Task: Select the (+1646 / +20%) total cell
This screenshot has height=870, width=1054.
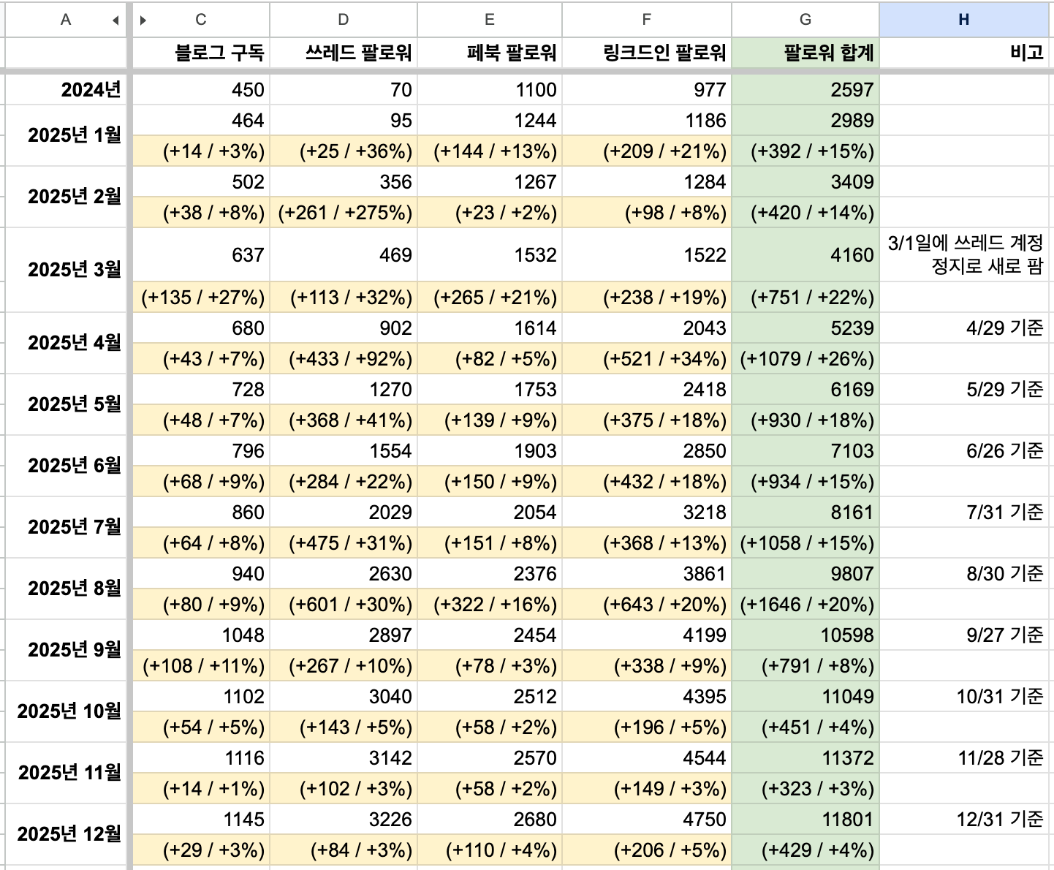Action: coord(805,605)
